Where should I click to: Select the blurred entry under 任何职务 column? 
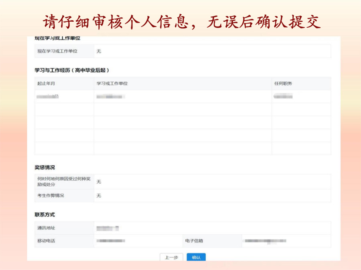tap(283, 97)
